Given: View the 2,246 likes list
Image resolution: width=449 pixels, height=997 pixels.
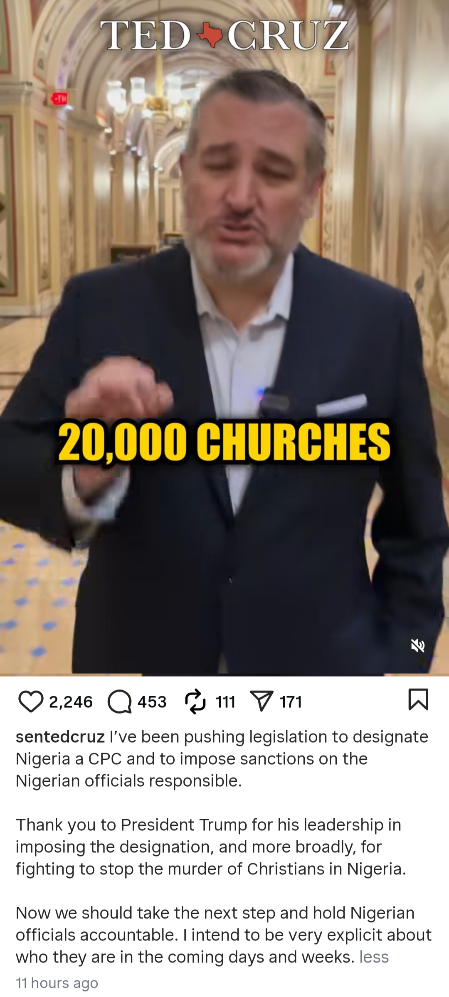Looking at the screenshot, I should [71, 702].
